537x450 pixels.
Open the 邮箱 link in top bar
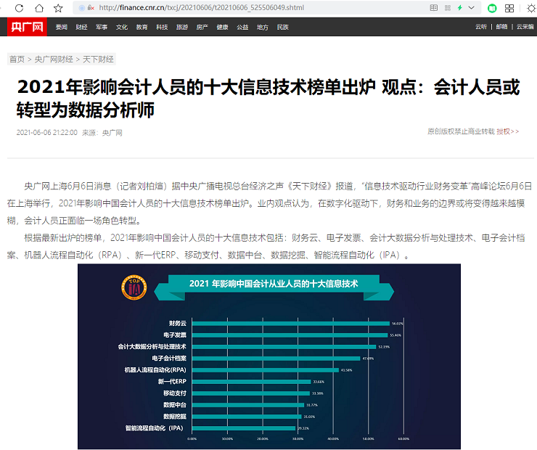coord(501,27)
